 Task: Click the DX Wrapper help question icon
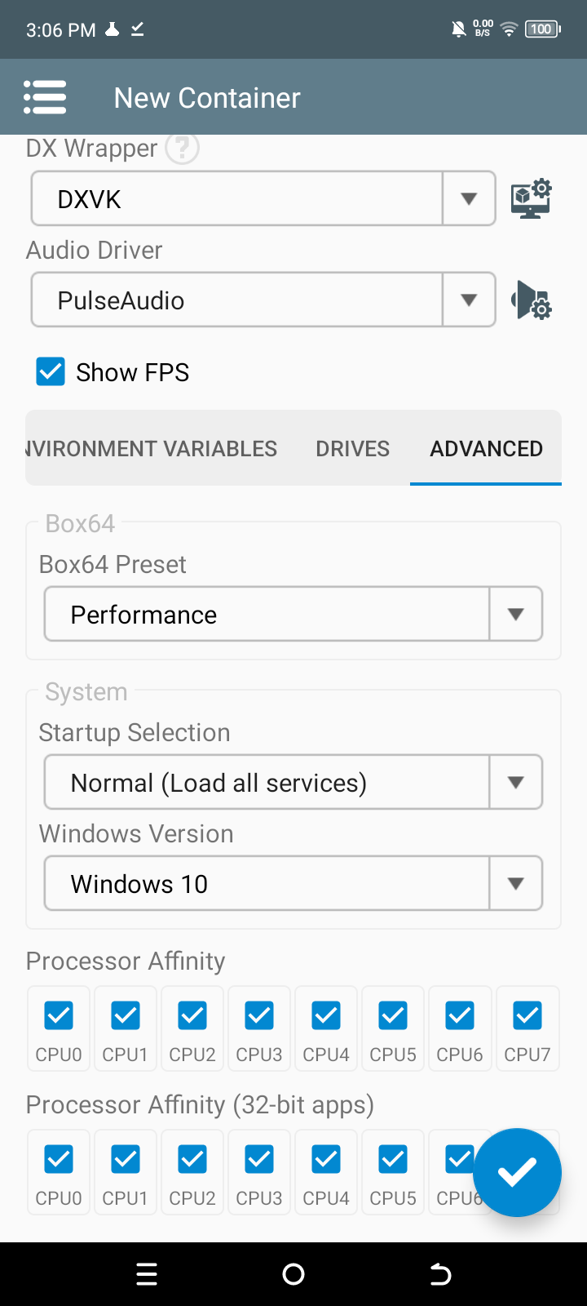[182, 148]
